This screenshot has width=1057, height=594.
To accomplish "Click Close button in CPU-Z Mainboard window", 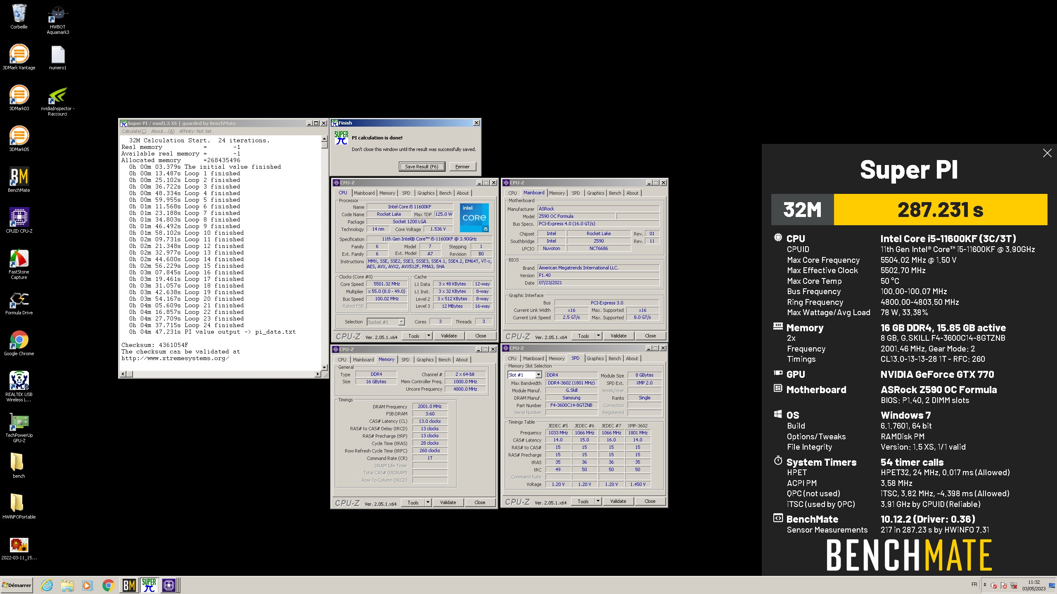I will click(650, 336).
